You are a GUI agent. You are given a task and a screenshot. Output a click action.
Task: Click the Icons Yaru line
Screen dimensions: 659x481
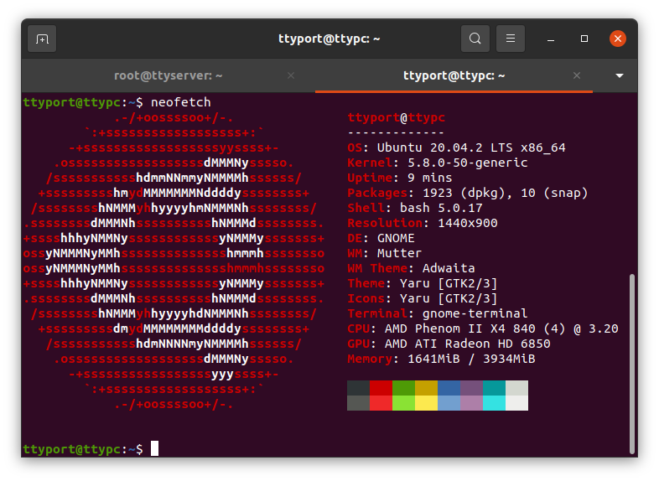click(423, 298)
